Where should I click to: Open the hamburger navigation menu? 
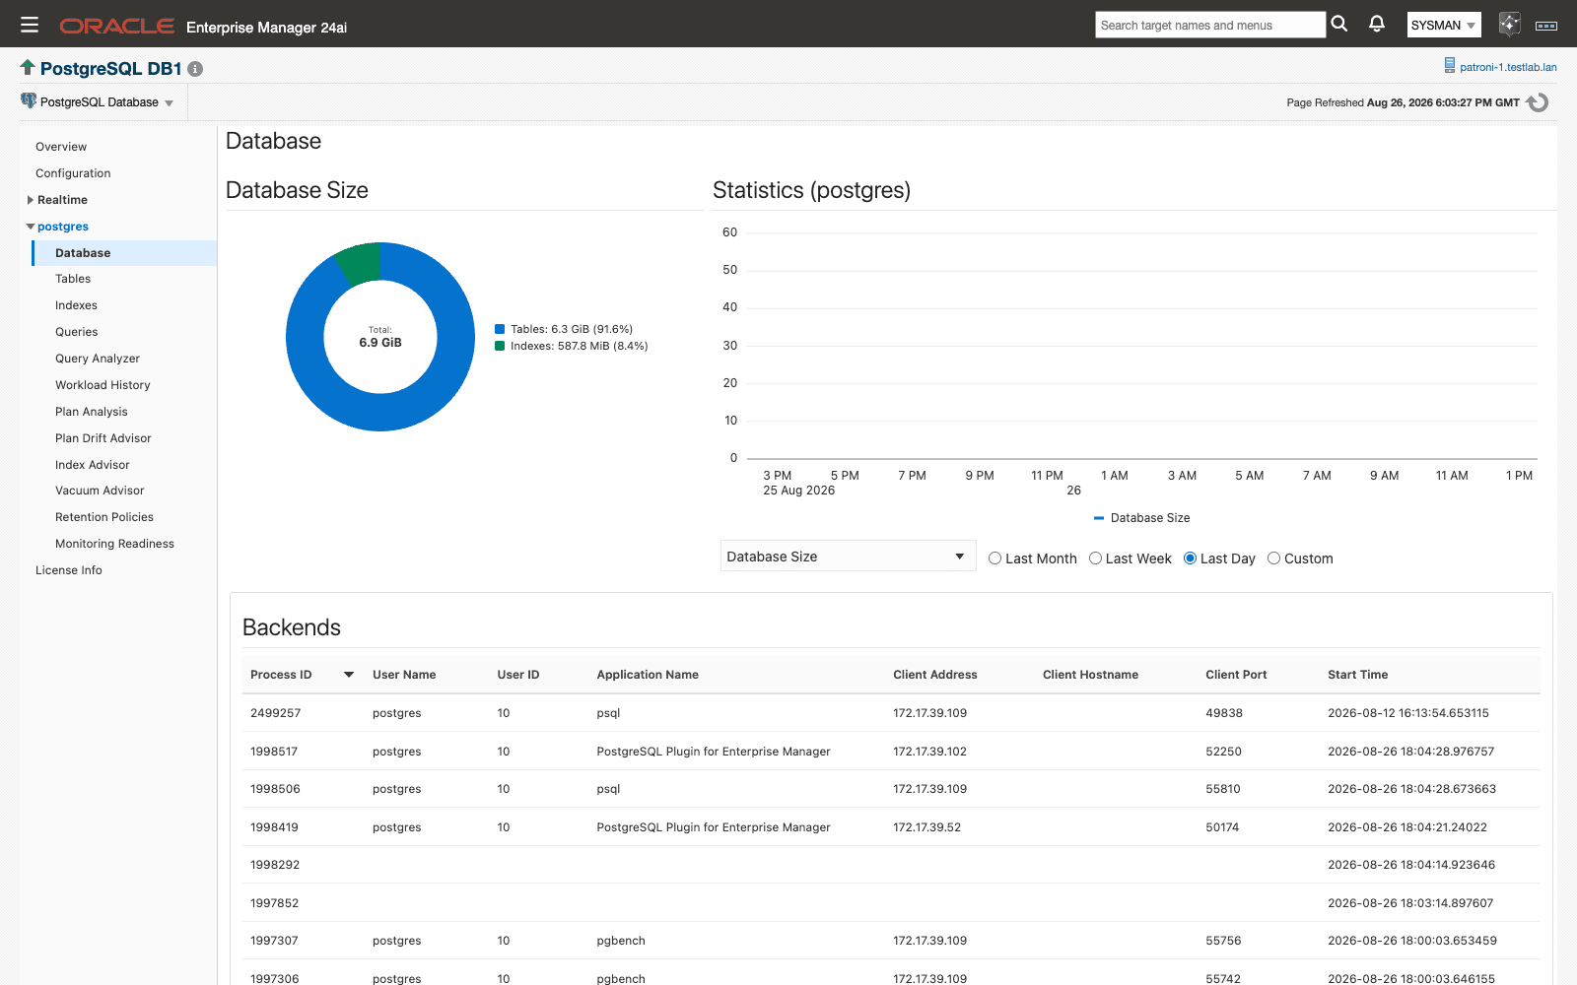[30, 25]
